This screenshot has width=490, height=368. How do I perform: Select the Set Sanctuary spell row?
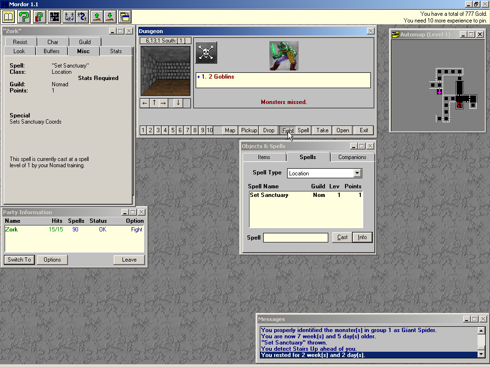coord(306,195)
